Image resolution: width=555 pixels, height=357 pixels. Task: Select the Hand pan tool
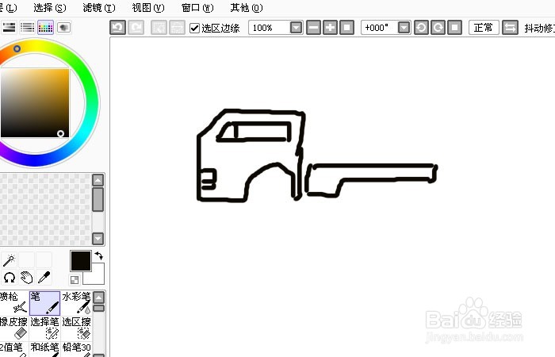coord(26,278)
